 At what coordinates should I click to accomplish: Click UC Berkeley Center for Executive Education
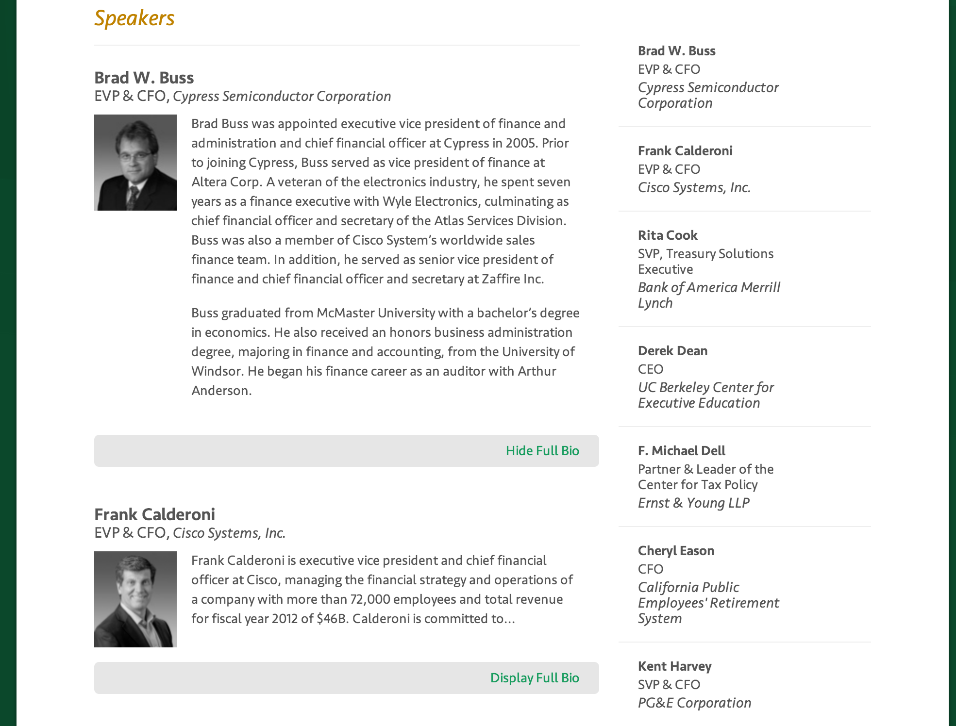(705, 395)
